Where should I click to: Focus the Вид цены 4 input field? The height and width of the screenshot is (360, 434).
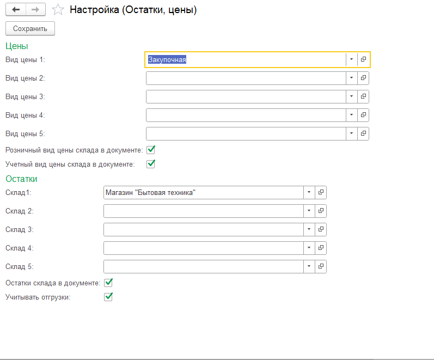pyautogui.click(x=246, y=115)
